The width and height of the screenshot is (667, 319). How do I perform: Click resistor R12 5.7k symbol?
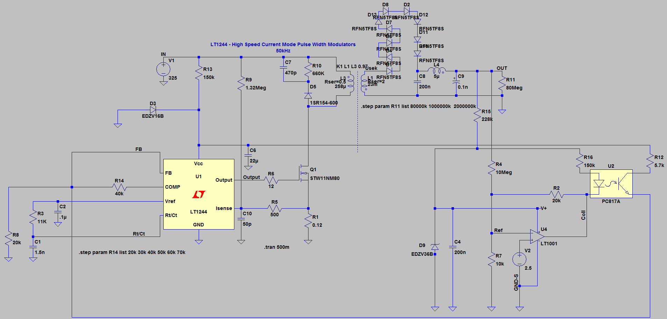pos(650,161)
